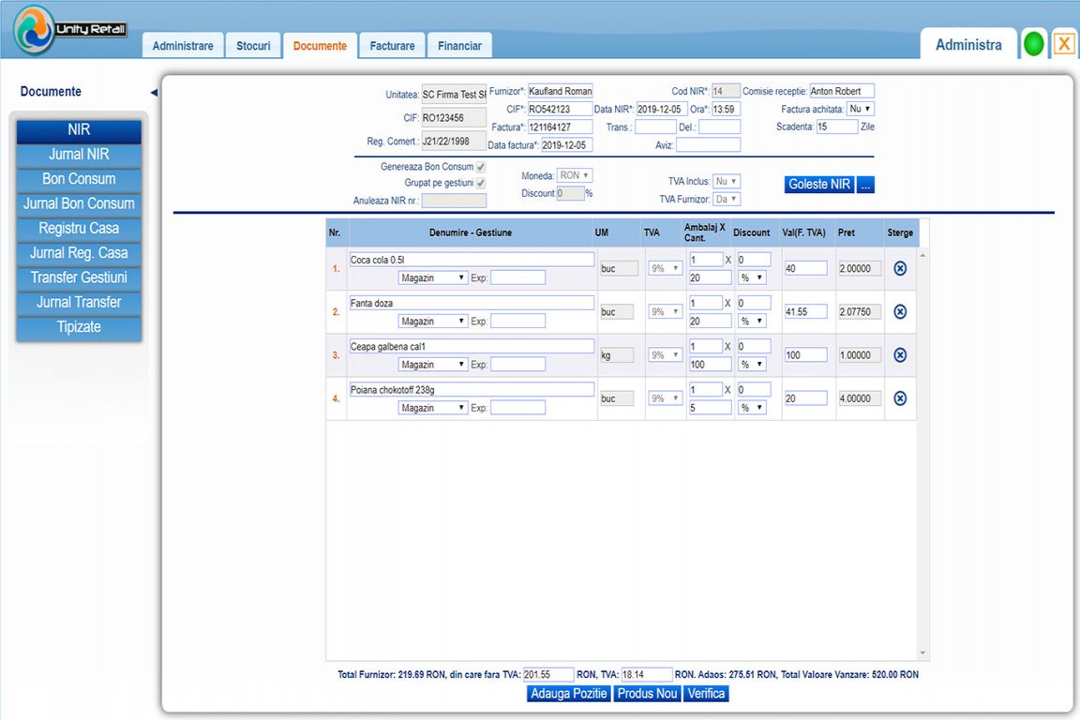Click the green status indicator
The width and height of the screenshot is (1080, 720).
[x=1033, y=44]
